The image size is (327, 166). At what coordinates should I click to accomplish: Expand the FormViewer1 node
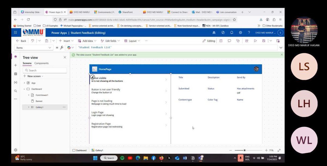pos(29,95)
